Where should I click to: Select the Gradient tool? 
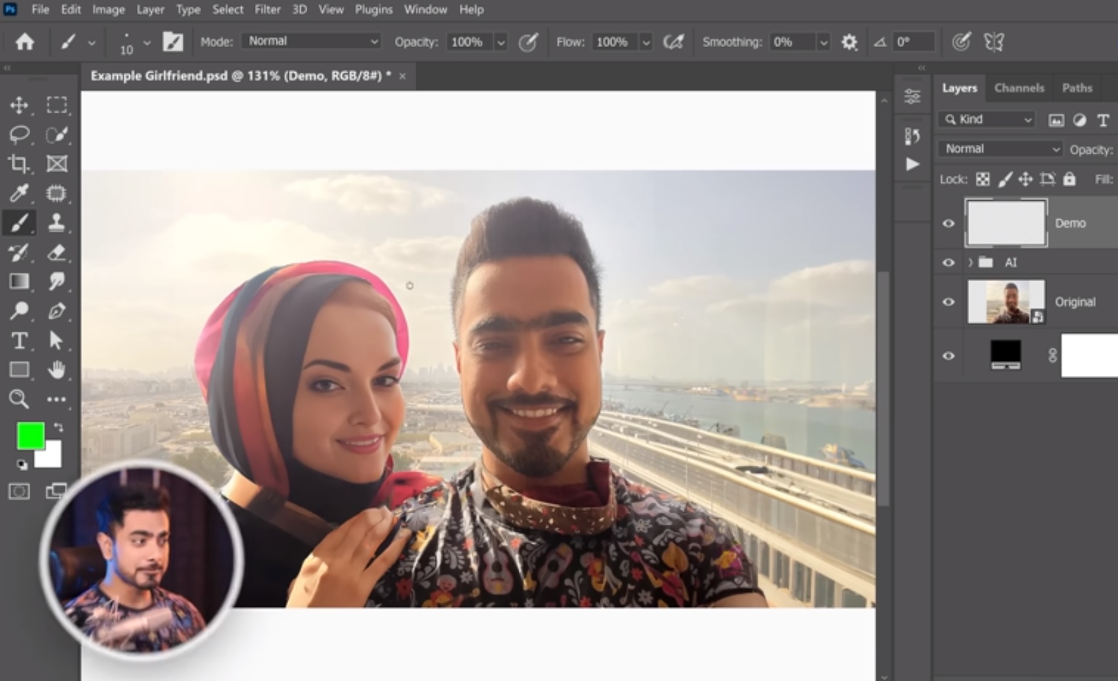click(x=19, y=281)
